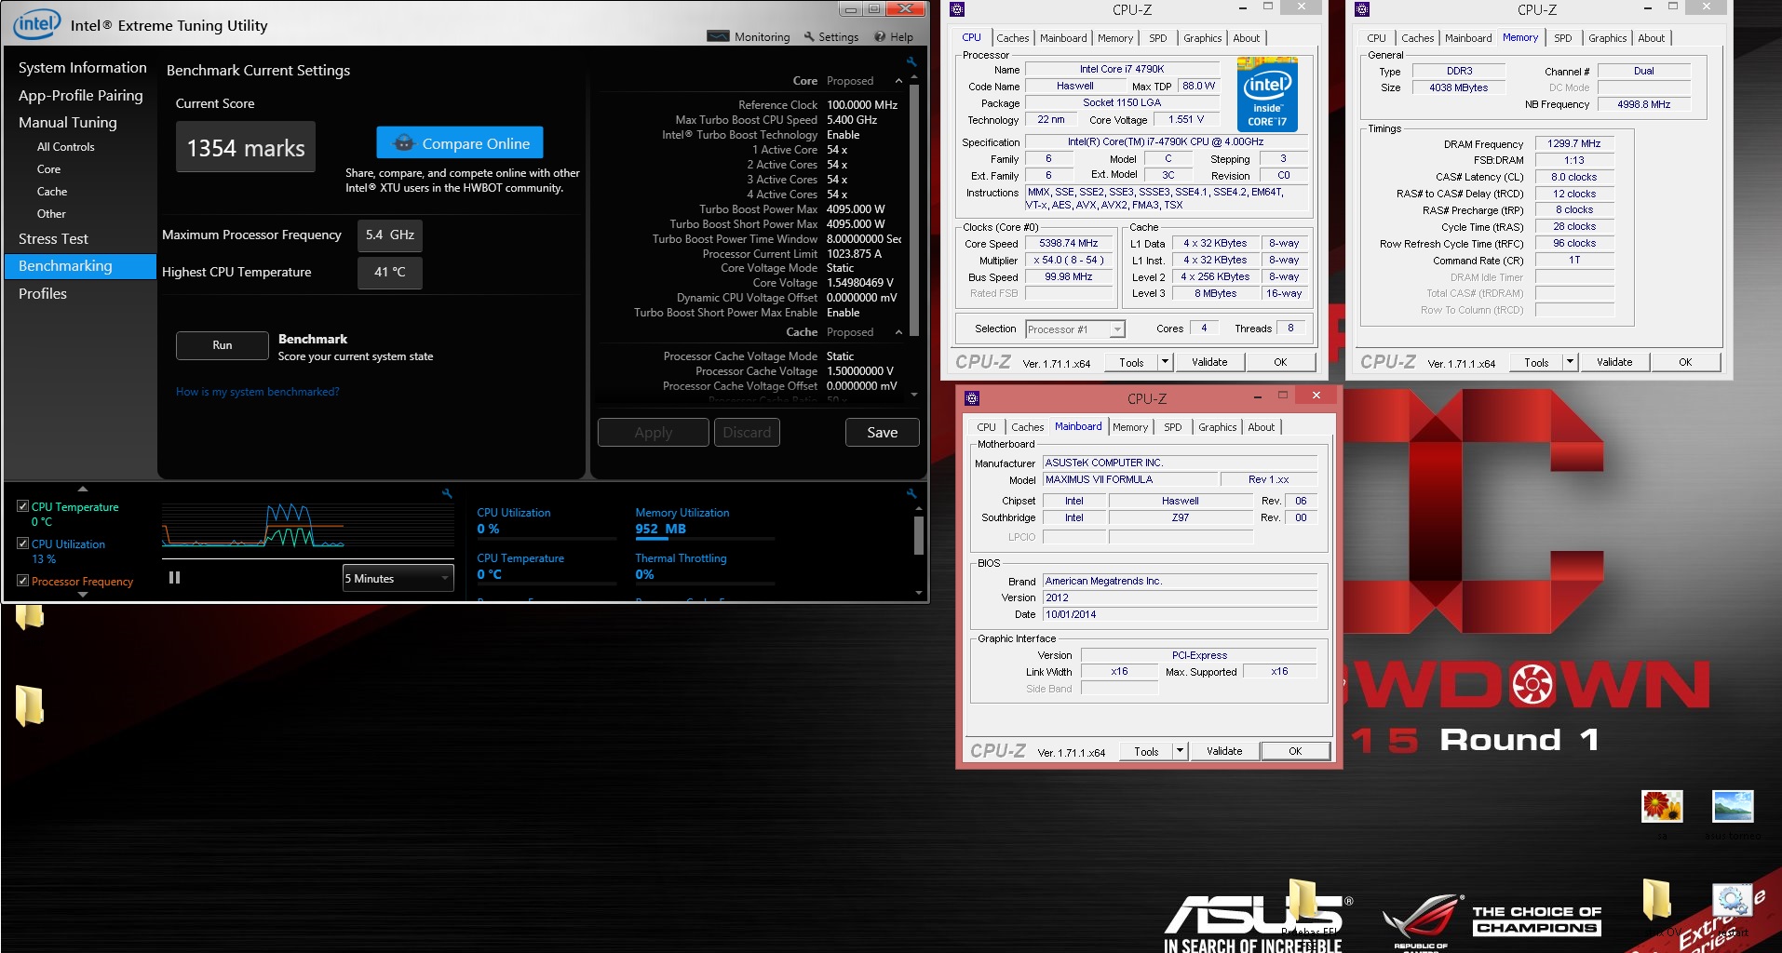The width and height of the screenshot is (1782, 953).
Task: Click the down arrow below monitor checkboxes list
Action: pyautogui.click(x=83, y=595)
